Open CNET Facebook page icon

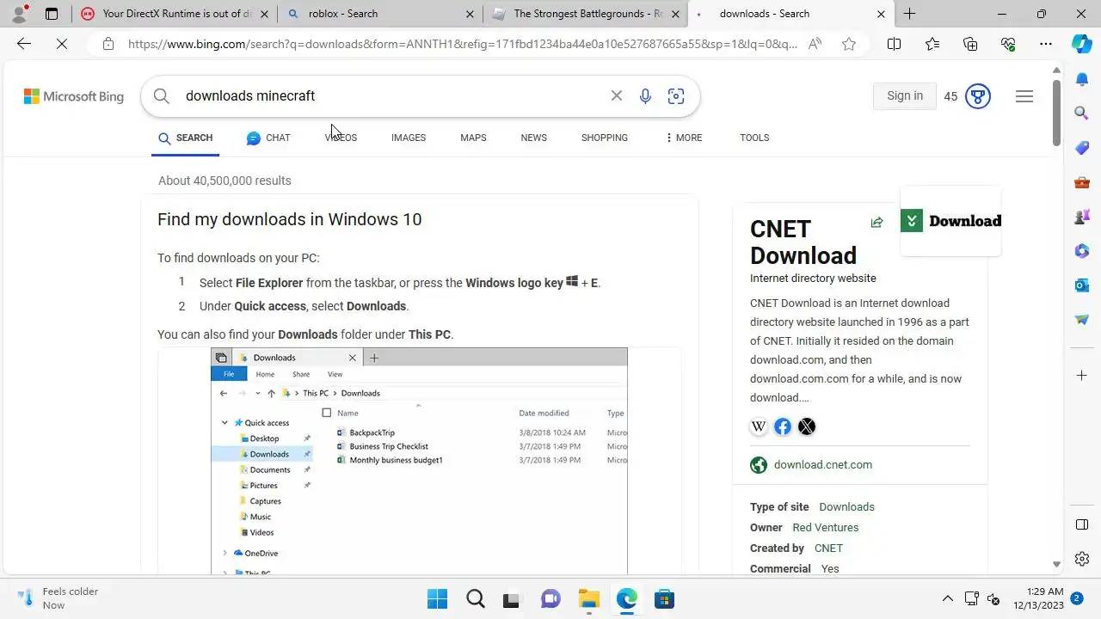coord(783,426)
